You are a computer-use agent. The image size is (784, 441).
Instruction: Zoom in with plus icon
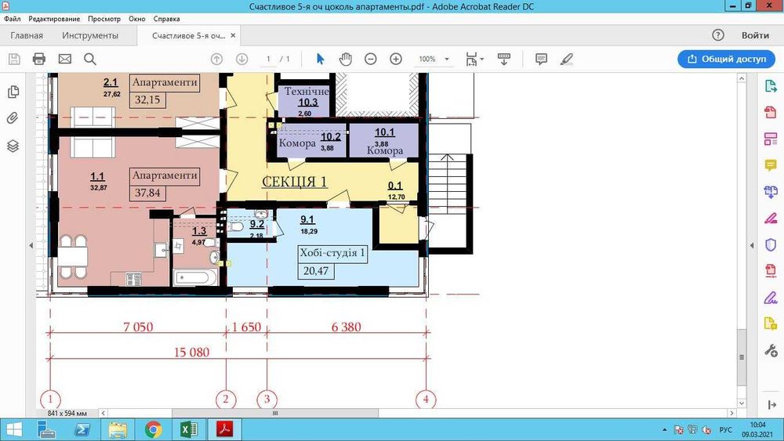tap(396, 59)
